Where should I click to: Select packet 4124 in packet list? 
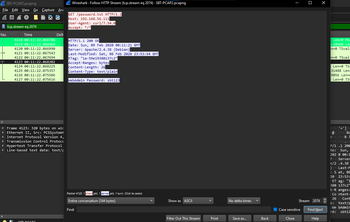tap(32, 66)
